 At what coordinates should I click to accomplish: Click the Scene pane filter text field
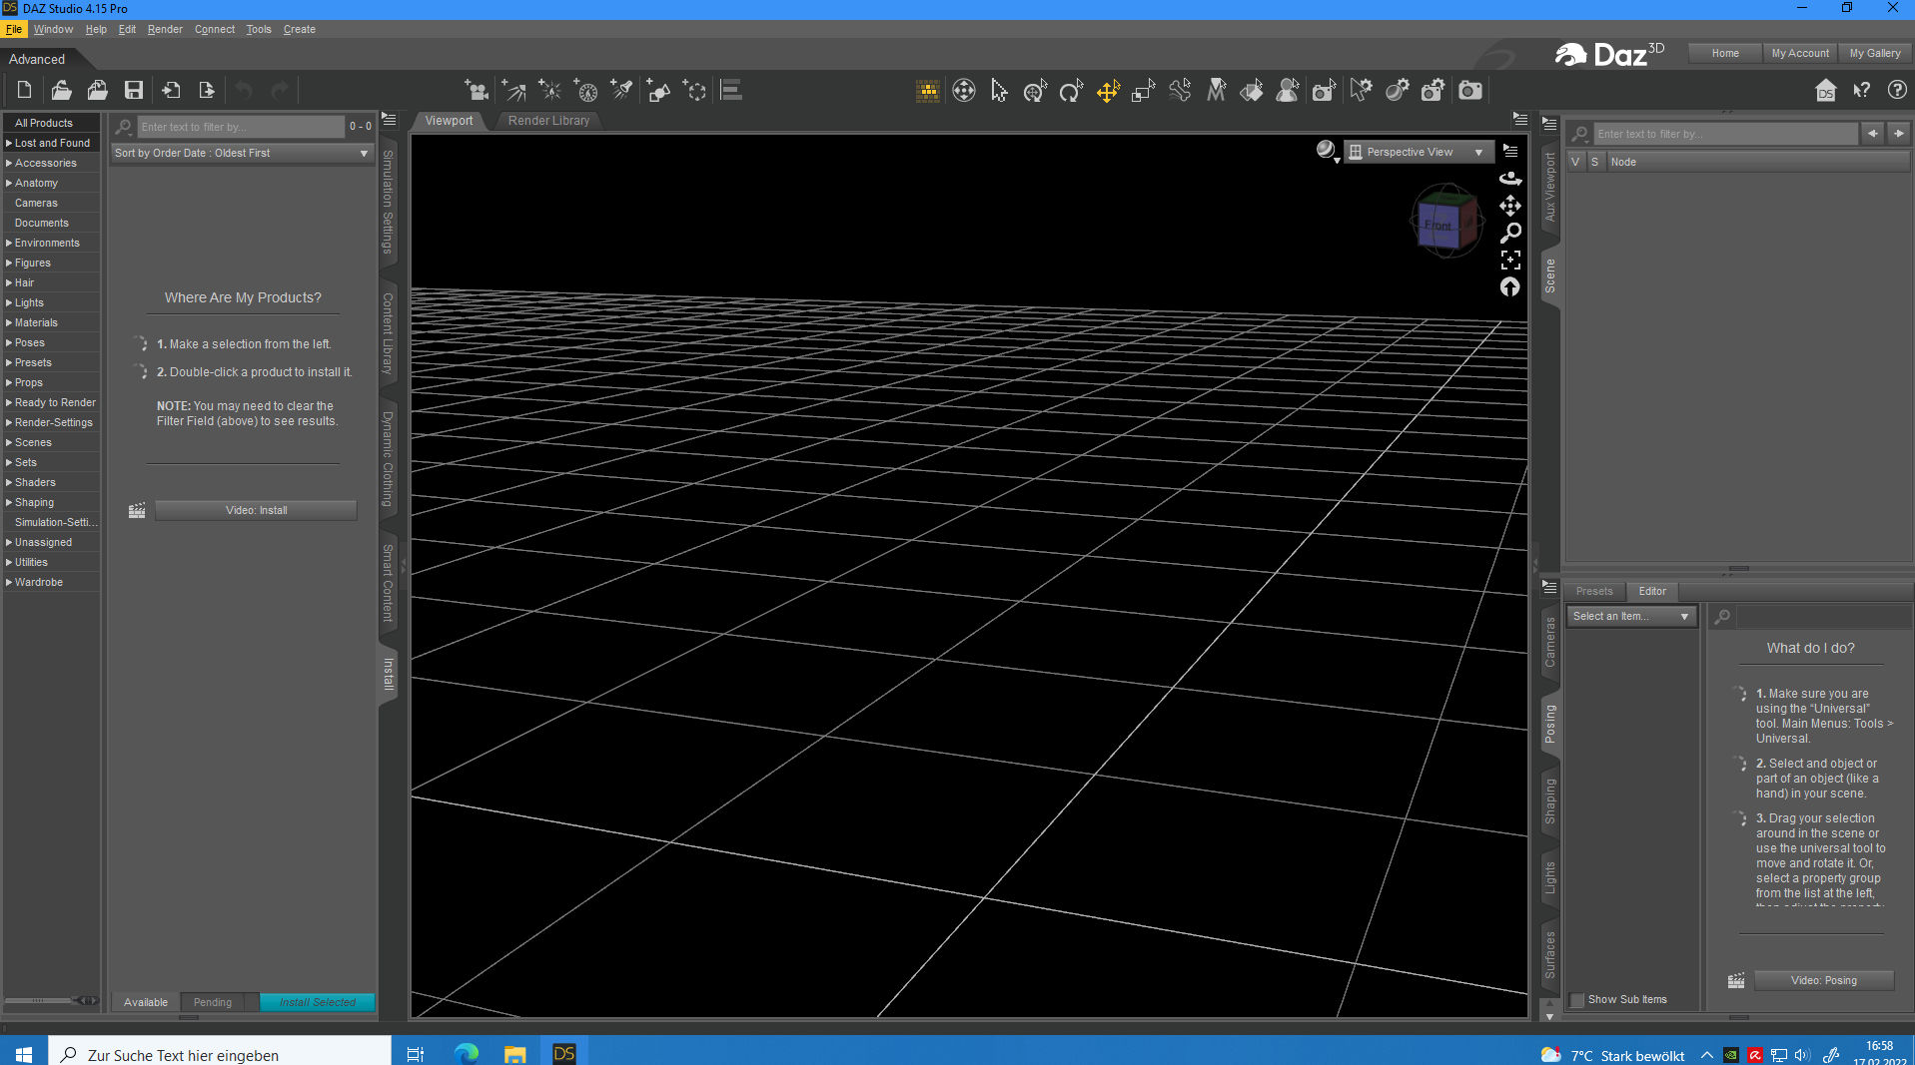[1726, 134]
